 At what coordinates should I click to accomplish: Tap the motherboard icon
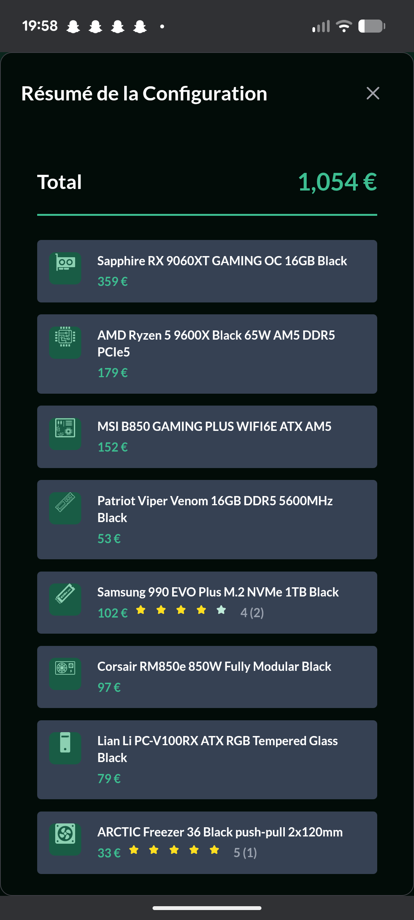click(65, 434)
